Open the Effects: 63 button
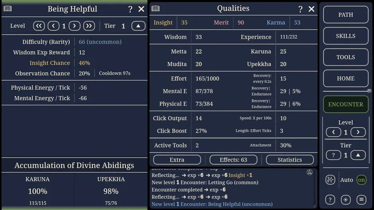Image resolution: width=374 pixels, height=210 pixels. (233, 160)
